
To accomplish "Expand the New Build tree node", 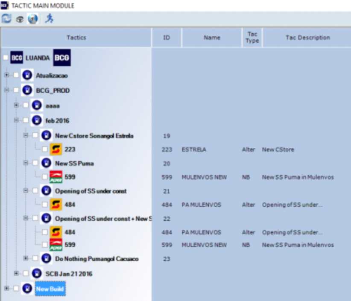I will (6, 289).
